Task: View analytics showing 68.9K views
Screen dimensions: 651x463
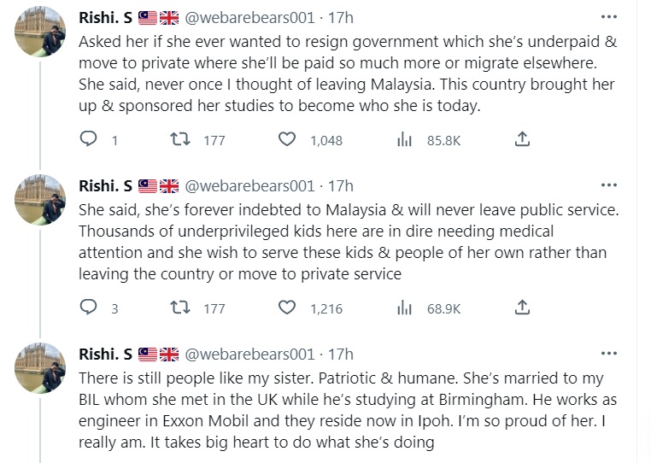Action: point(404,308)
